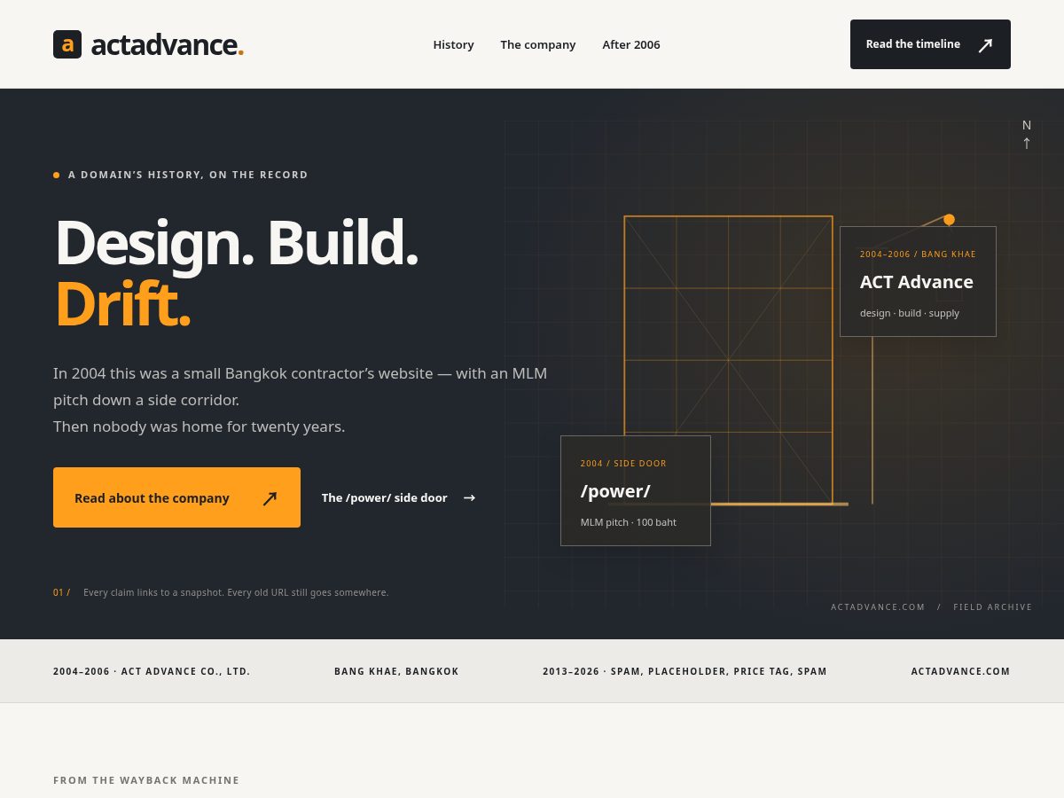Click '2013–2026 · SPAM, PLACEHOLDER, PRICE TAG, SPAM' item
The width and height of the screenshot is (1064, 798).
[685, 671]
